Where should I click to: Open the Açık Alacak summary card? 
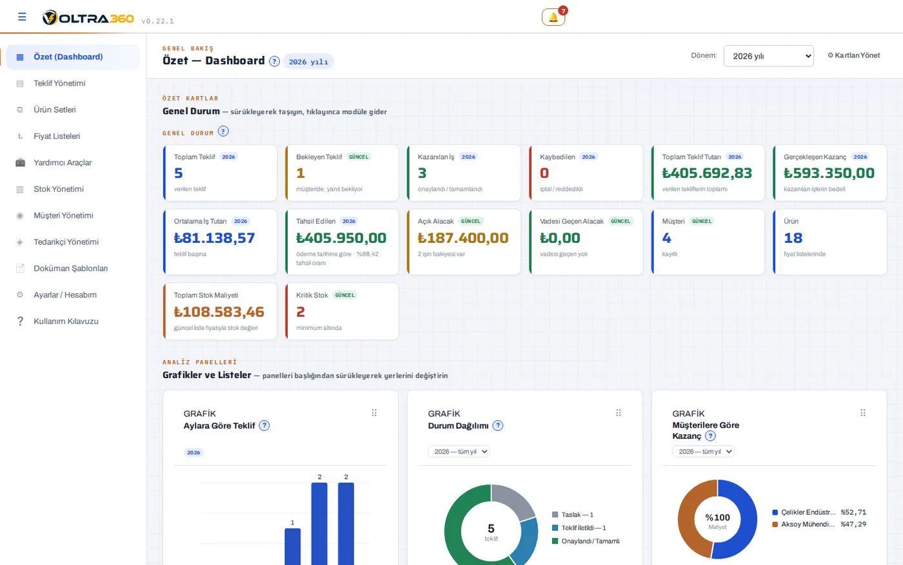tap(464, 242)
